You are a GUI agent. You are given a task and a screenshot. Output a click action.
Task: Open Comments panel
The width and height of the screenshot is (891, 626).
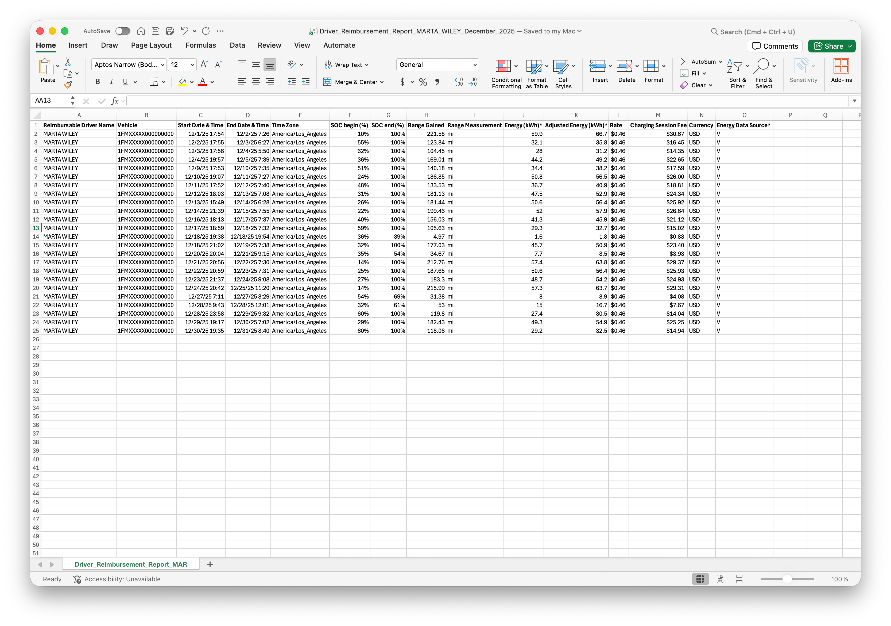pyautogui.click(x=774, y=46)
